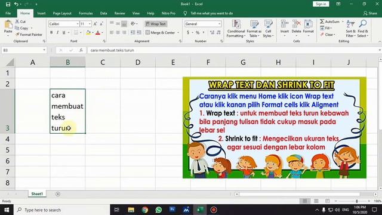Open Chrome from the taskbar
Image resolution: width=382 pixels, height=215 pixels.
pyautogui.click(x=145, y=210)
